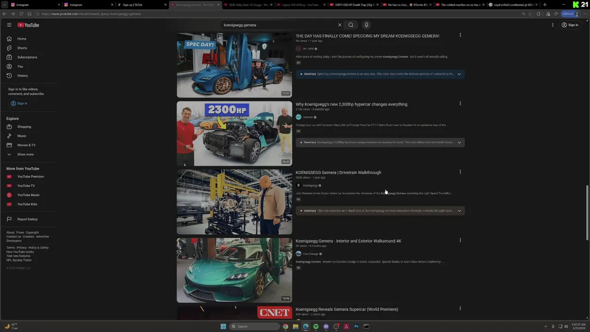
Task: Click the browser address bar URL
Action: [91, 14]
